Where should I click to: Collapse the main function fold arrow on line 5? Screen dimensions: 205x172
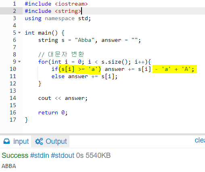click(x=19, y=33)
